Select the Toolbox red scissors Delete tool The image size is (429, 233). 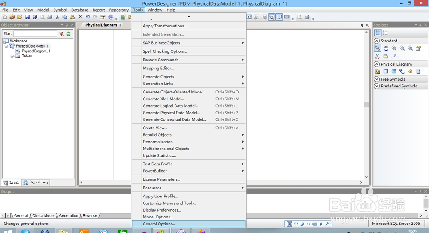click(x=377, y=56)
